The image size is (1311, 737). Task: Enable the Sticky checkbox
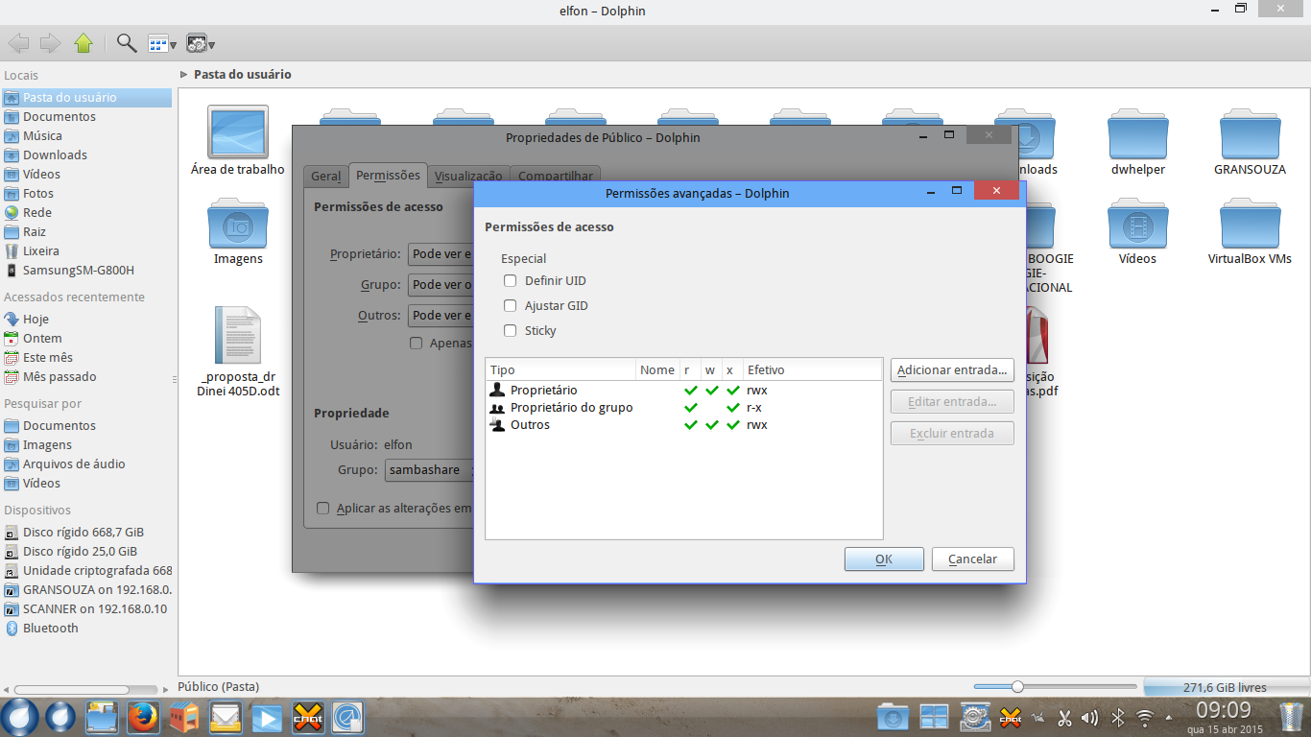point(511,330)
